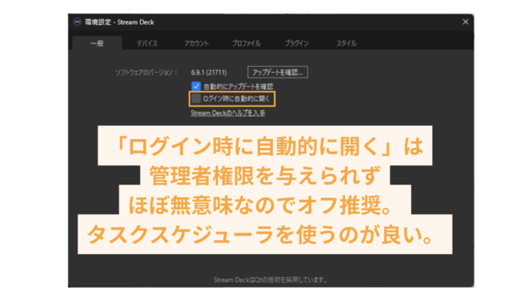The height and width of the screenshot is (299, 532).
Task: Close the 環境設定 window
Action: point(465,22)
